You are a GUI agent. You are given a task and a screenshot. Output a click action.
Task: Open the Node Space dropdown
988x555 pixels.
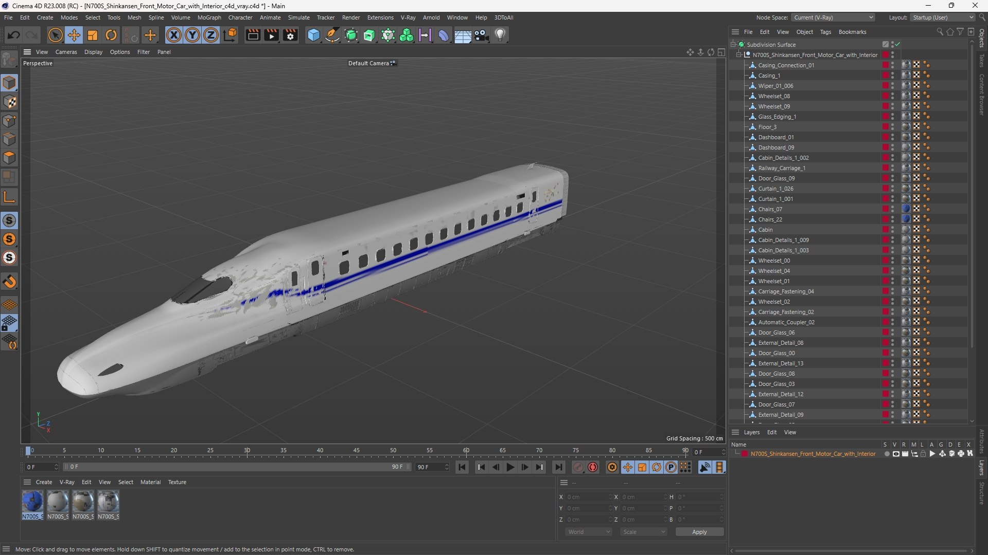click(833, 17)
